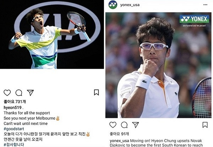
Task: Save the yonex_usa post with bookmark icon
Action: click(x=205, y=125)
